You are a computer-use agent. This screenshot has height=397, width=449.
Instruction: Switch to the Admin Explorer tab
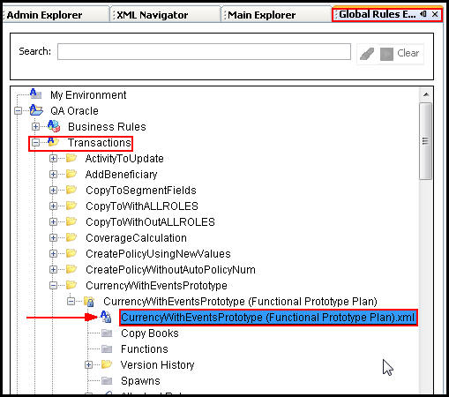pyautogui.click(x=44, y=15)
